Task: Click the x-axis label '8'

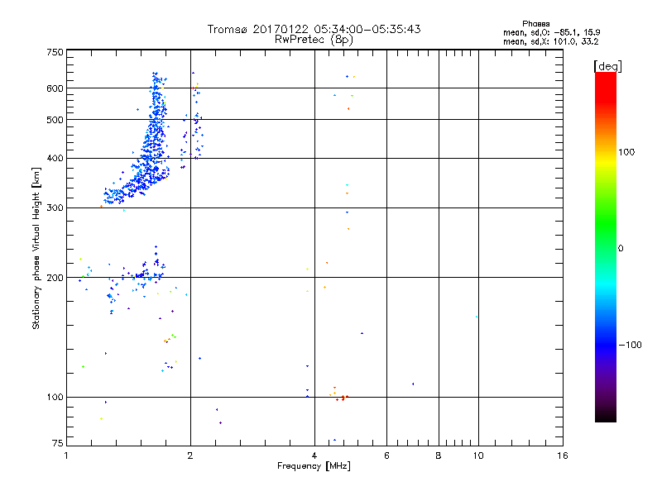Action: (x=439, y=455)
